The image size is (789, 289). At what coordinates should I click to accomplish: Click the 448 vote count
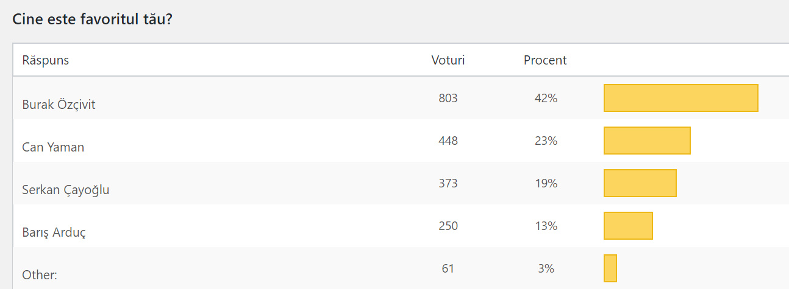(x=448, y=141)
